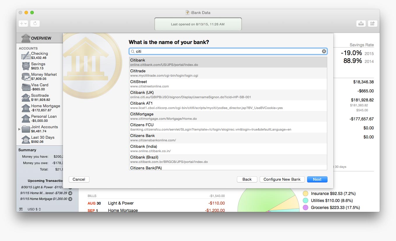Clear the bank search field
This screenshot has height=241, width=396.
point(324,51)
